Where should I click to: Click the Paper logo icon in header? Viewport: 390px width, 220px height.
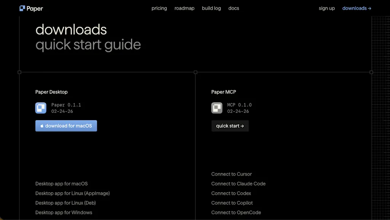22,8
